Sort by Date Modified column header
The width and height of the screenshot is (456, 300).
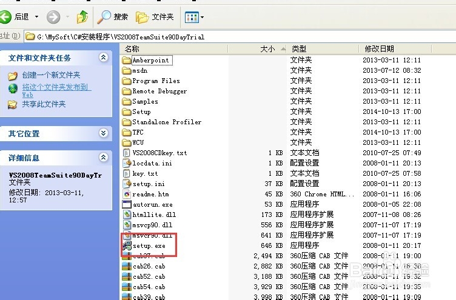click(x=395, y=49)
